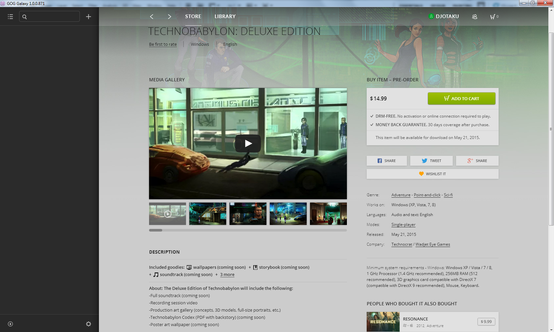Open the Adventure genre link
The height and width of the screenshot is (332, 554).
click(x=401, y=195)
